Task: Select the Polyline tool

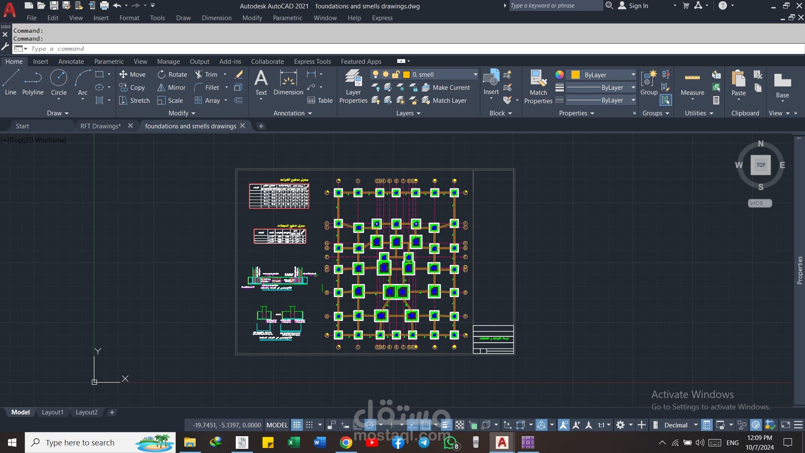Action: coord(33,83)
